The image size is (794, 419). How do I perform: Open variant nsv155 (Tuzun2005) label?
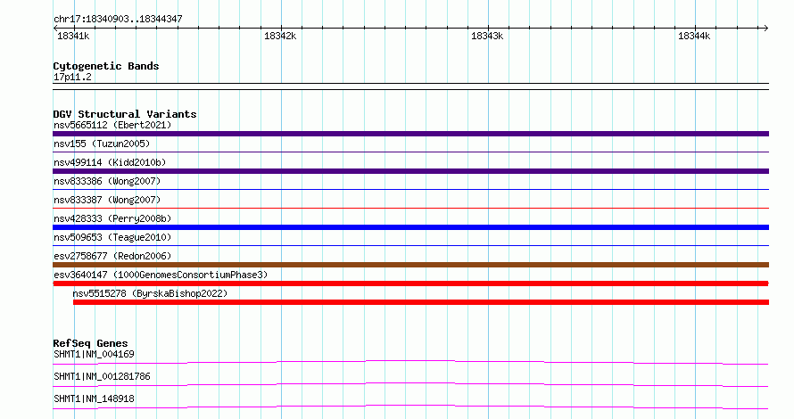pos(102,144)
